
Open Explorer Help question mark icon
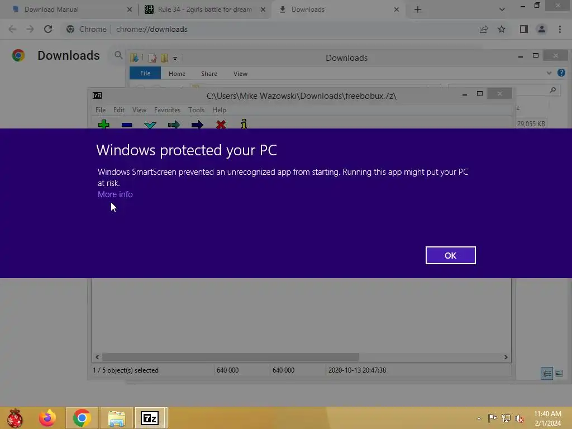tap(561, 73)
